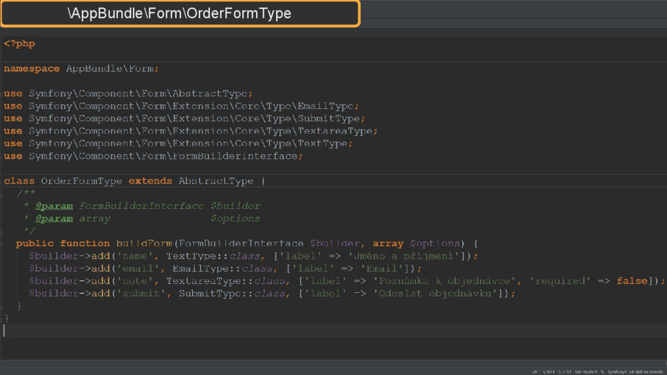The height and width of the screenshot is (375, 667).
Task: Click the 'SubmitType;' import at line end
Action: 331,118
